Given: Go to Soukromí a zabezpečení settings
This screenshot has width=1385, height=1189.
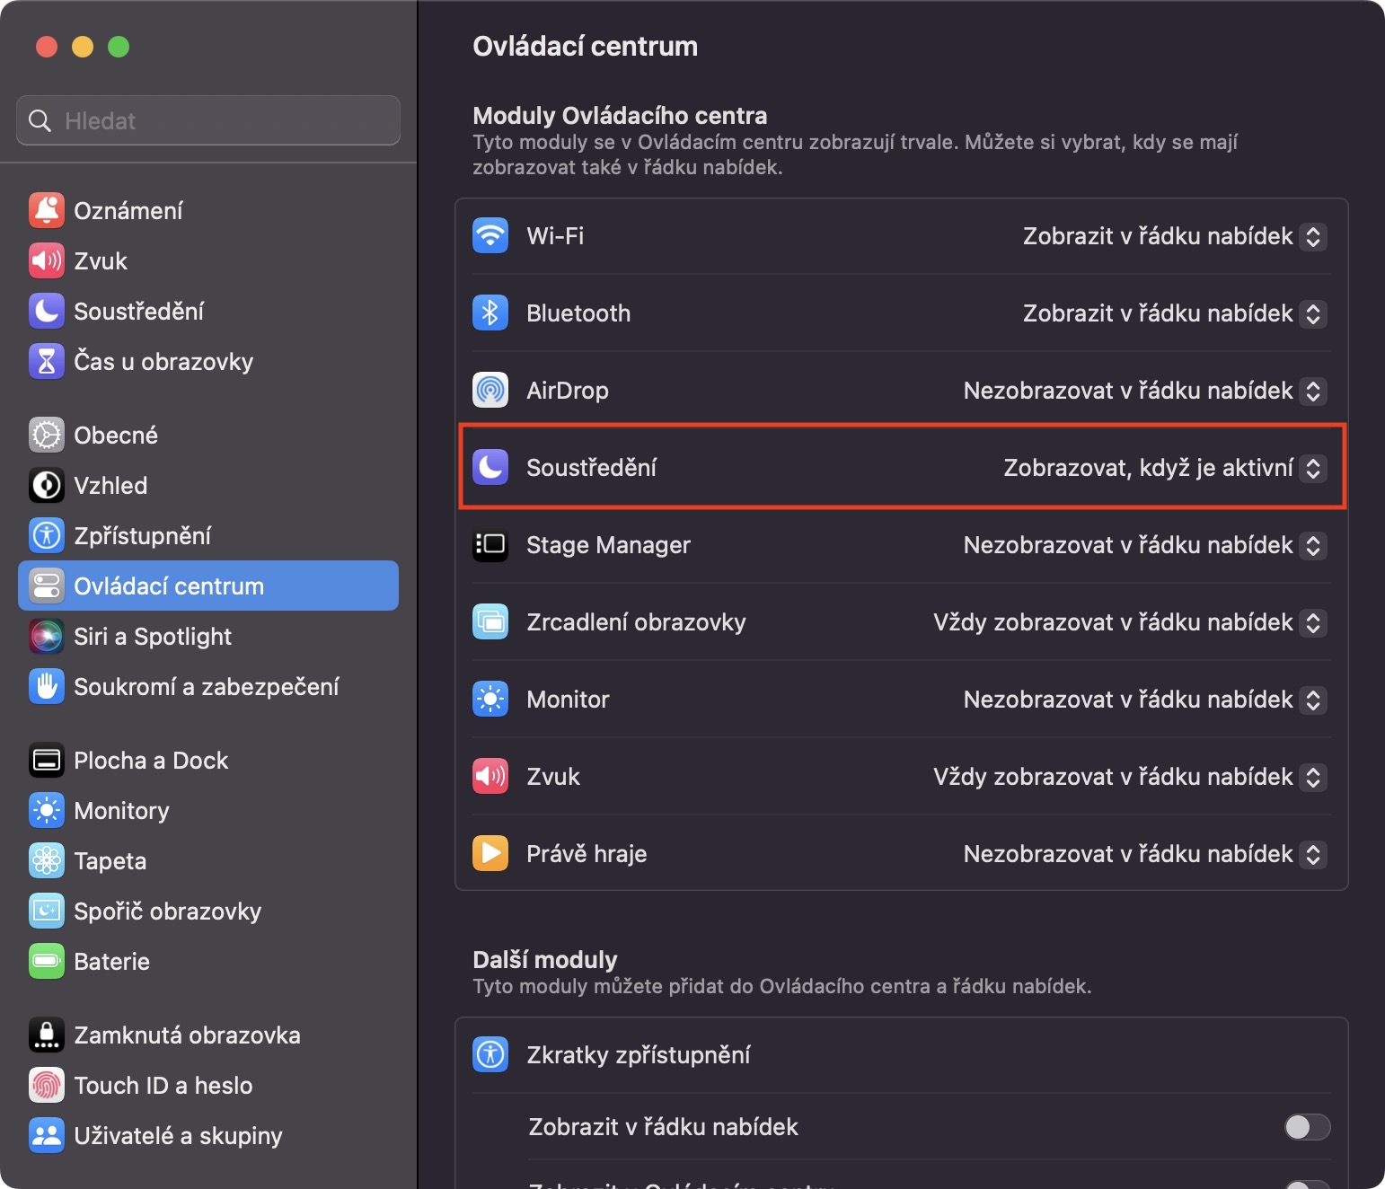Looking at the screenshot, I should 206,687.
